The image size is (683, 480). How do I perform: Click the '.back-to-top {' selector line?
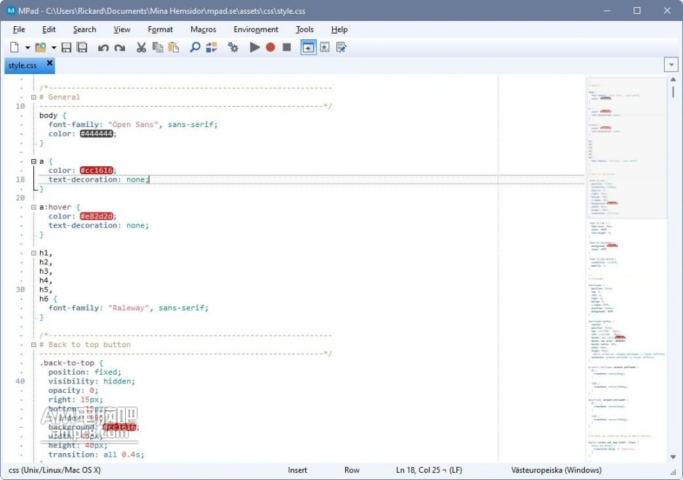(71, 363)
